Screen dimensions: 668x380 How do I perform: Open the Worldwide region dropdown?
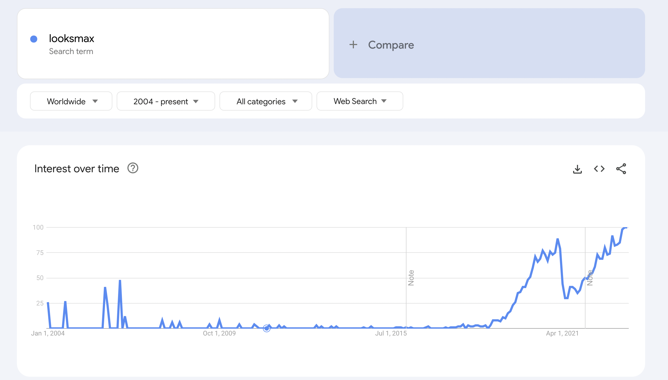71,101
